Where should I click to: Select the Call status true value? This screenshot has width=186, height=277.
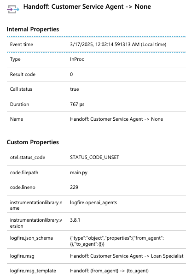coord(75,89)
